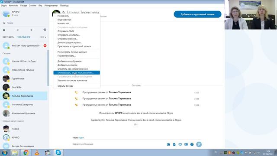Screen dimensions: 277x156
Task: Open the Беседа menu
Action: pos(23,6)
